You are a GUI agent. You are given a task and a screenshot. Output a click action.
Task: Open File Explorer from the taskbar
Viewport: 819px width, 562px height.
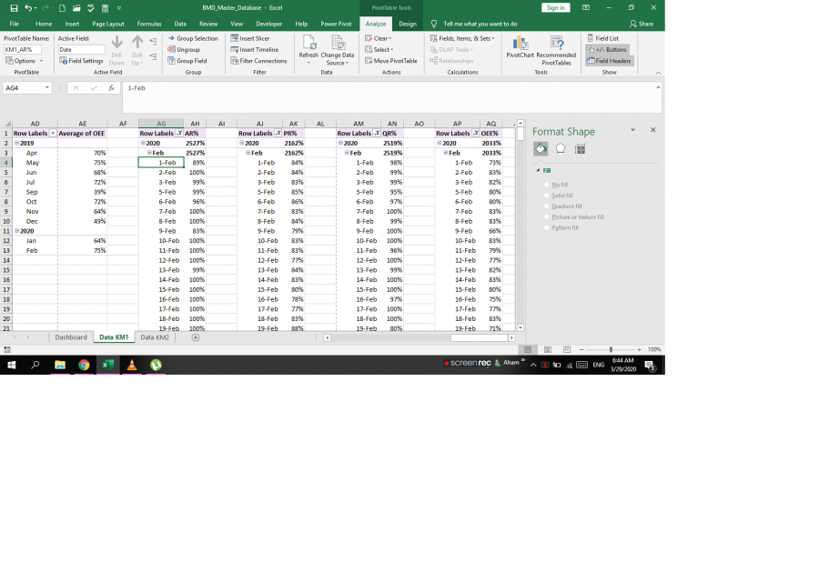59,365
